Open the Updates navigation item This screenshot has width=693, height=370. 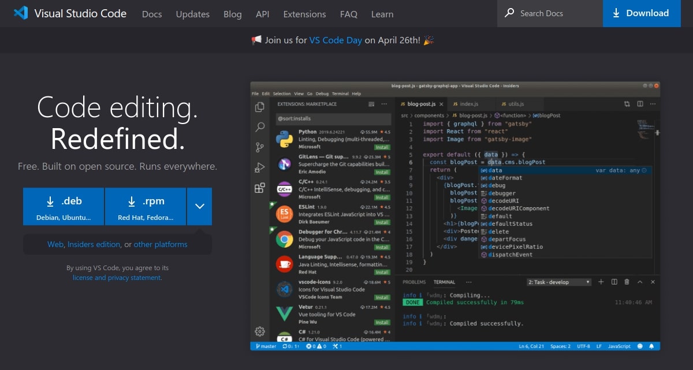tap(193, 14)
